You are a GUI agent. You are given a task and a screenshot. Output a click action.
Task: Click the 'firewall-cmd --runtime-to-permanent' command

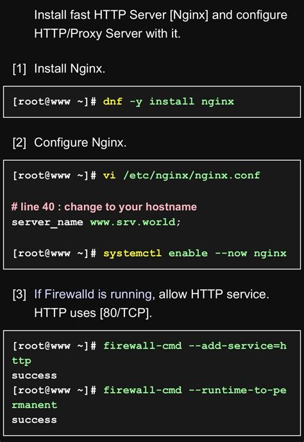(149, 397)
